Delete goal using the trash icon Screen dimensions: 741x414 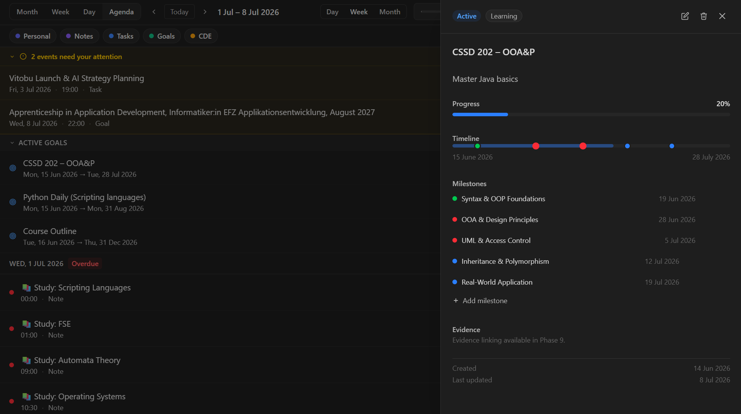pos(704,16)
